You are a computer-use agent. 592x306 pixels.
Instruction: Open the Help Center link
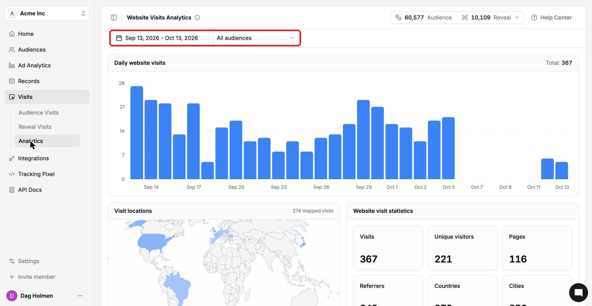coord(551,17)
